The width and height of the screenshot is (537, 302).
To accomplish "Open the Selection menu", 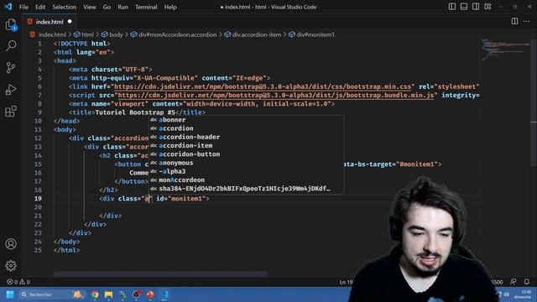I will 64,7.
